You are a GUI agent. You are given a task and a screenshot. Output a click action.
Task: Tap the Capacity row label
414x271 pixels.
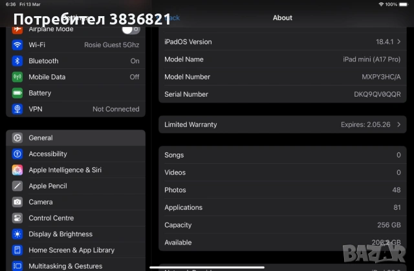(x=178, y=225)
